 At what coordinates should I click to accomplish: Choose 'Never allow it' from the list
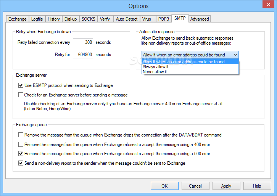(190, 72)
